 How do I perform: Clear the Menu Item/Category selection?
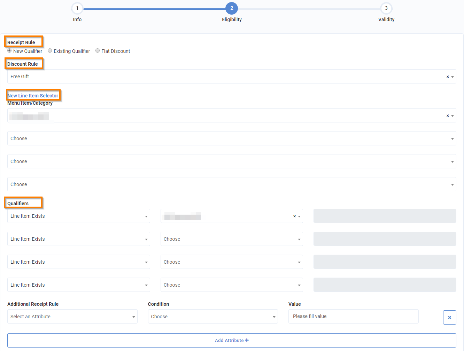(448, 116)
